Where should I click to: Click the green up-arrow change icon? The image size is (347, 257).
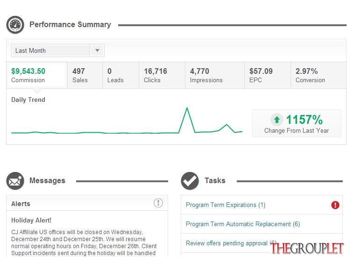pos(277,120)
